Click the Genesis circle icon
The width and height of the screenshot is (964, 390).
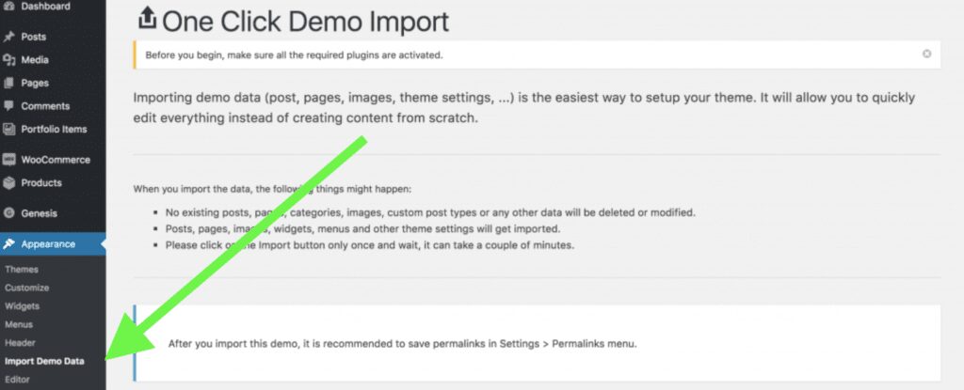pos(8,213)
